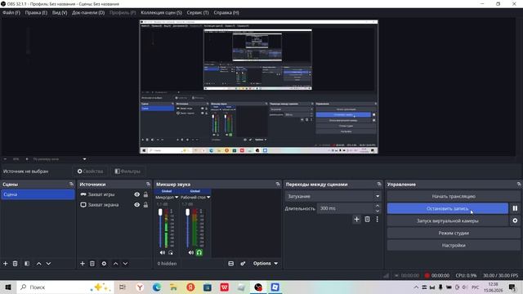
Task: Undock the Управление panel icon
Action: 519,184
